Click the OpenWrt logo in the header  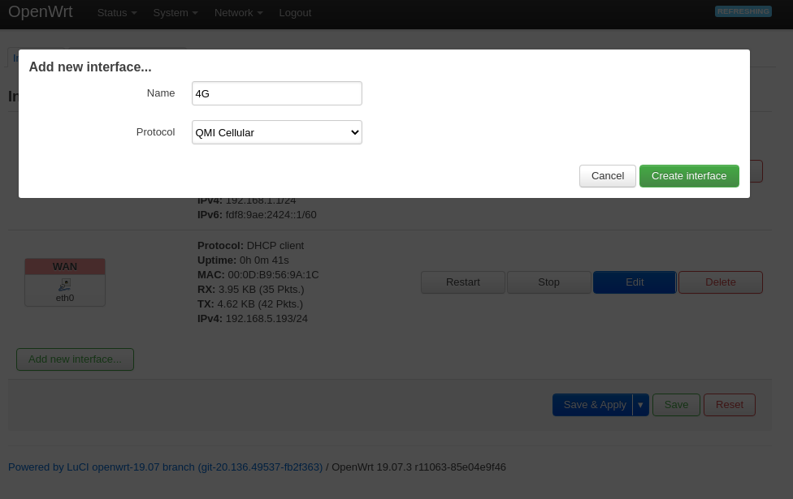point(40,12)
